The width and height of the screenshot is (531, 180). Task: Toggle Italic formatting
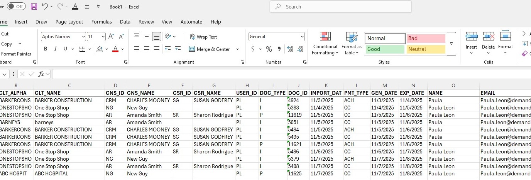click(x=56, y=49)
